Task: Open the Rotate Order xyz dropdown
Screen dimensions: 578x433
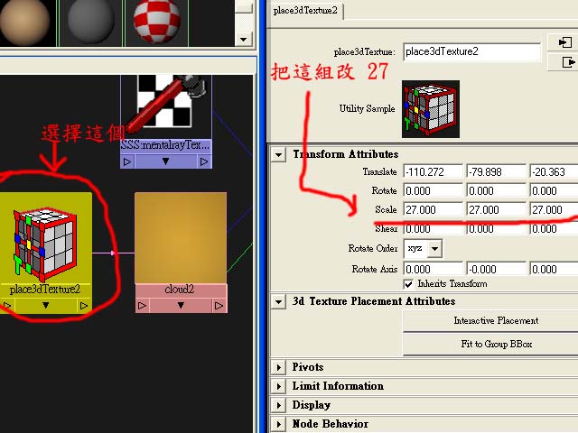Action: 435,249
